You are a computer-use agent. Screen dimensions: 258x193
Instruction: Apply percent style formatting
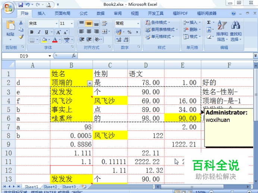point(129,32)
